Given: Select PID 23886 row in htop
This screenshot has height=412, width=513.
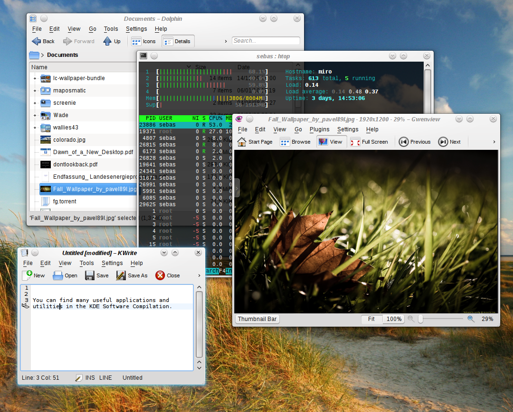Looking at the screenshot, I should tap(186, 125).
